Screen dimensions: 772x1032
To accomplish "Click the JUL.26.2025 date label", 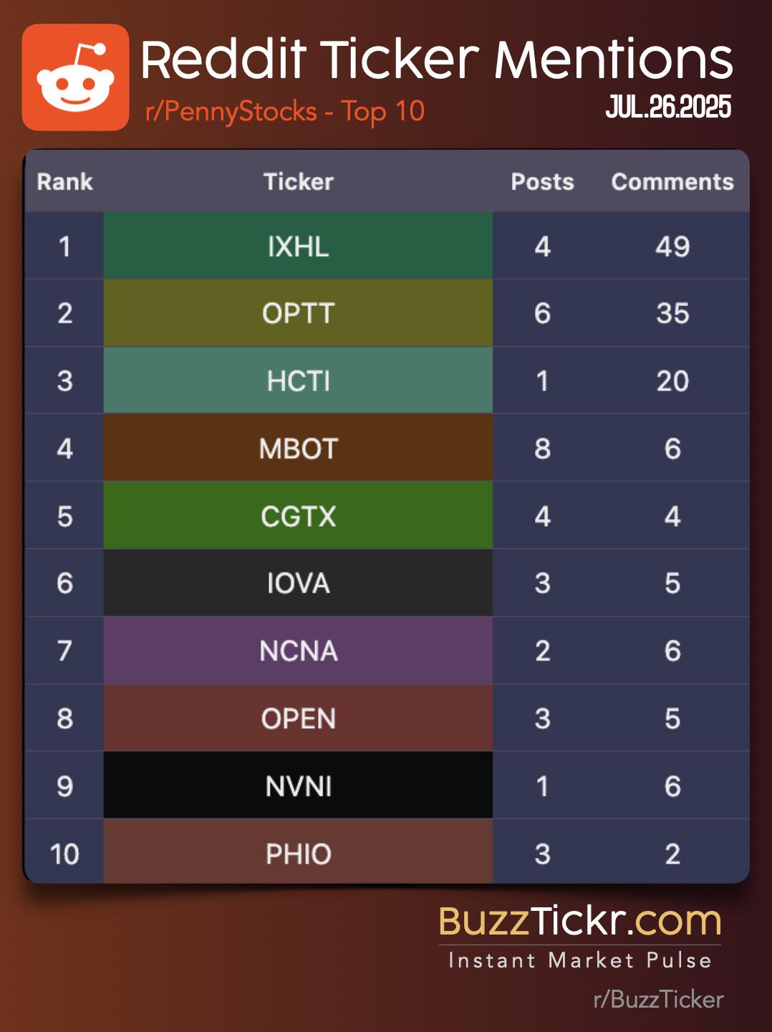I will coord(668,107).
